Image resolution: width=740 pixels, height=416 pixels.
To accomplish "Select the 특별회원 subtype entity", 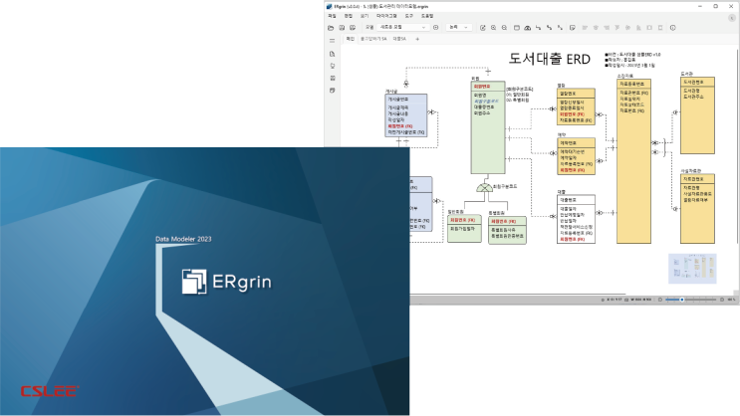I will [x=507, y=230].
